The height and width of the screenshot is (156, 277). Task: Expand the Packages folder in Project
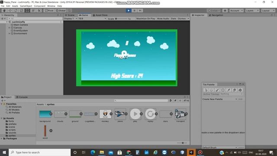coord(2,139)
